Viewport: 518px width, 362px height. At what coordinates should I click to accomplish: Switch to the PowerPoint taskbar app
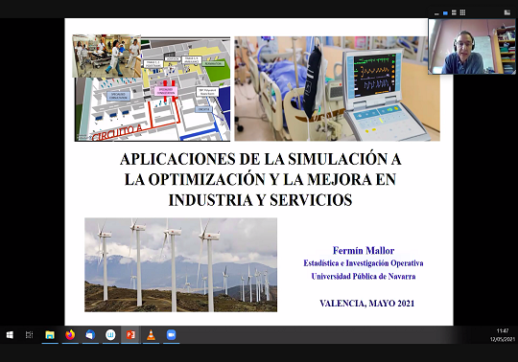point(130,335)
